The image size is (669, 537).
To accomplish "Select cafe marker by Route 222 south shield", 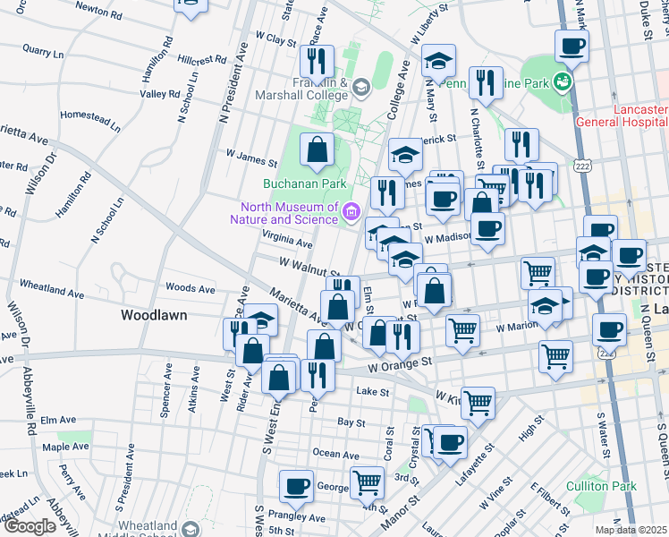I will 609,331.
